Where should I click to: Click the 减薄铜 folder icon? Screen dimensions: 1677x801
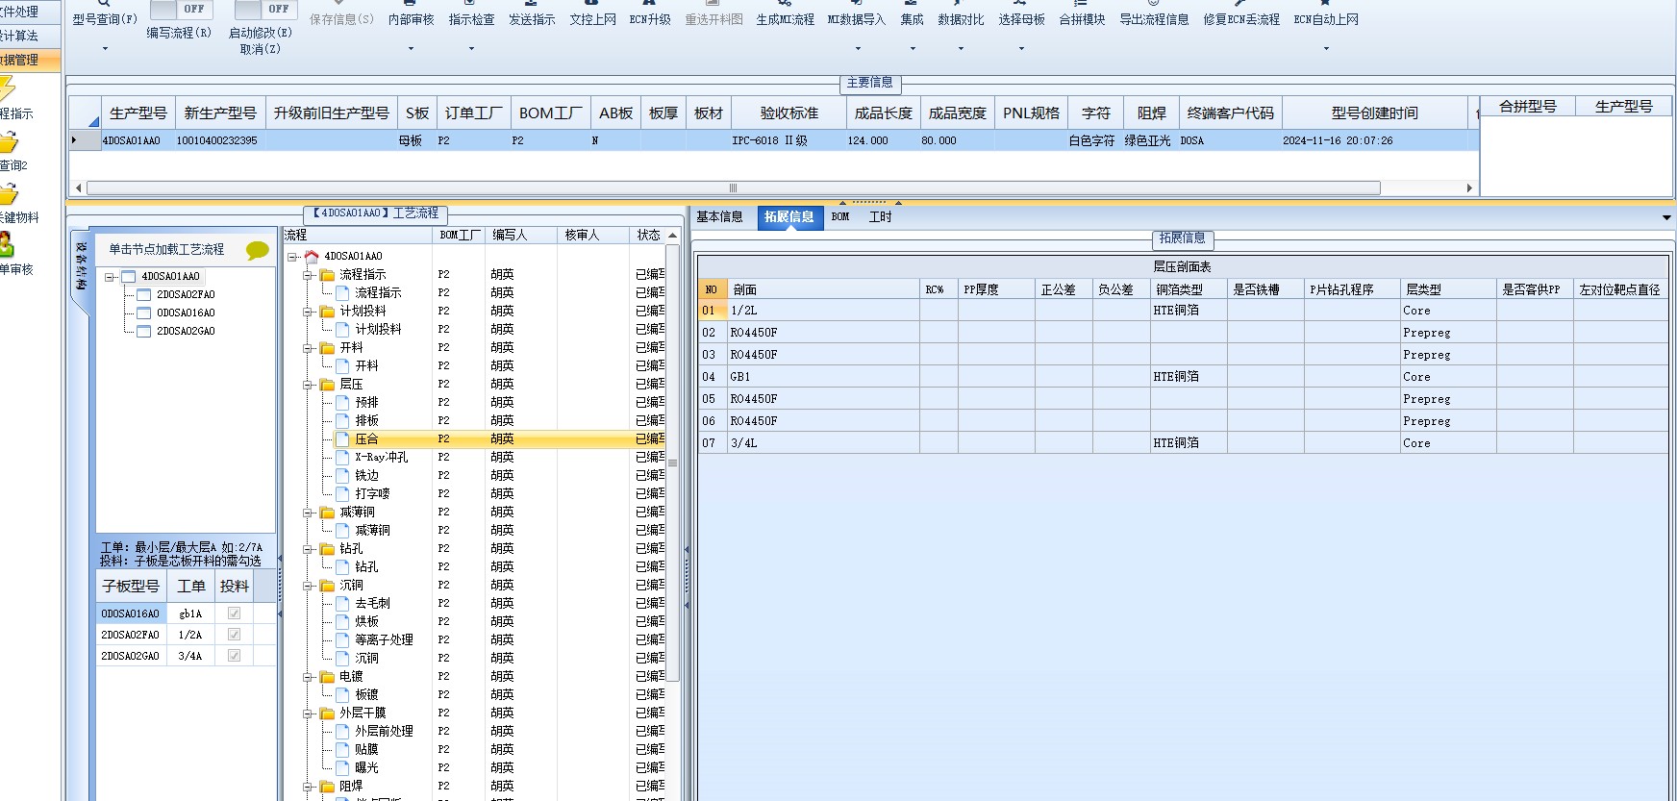coord(327,512)
